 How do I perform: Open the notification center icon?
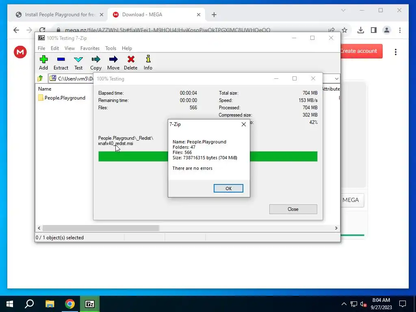click(403, 304)
